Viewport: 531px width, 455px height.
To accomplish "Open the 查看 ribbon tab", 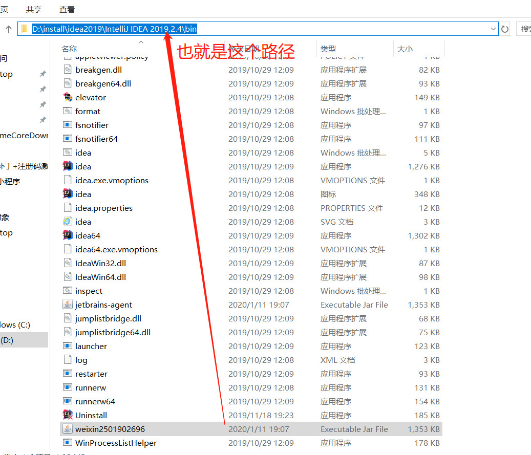I will [67, 10].
